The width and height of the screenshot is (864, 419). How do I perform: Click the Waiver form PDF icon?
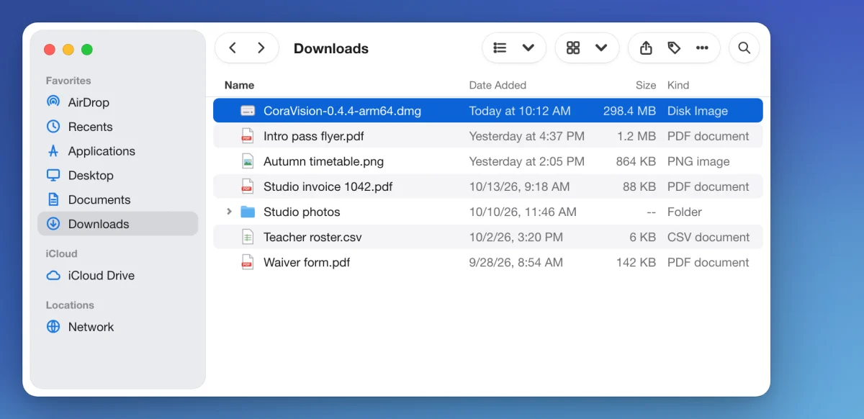pos(248,262)
